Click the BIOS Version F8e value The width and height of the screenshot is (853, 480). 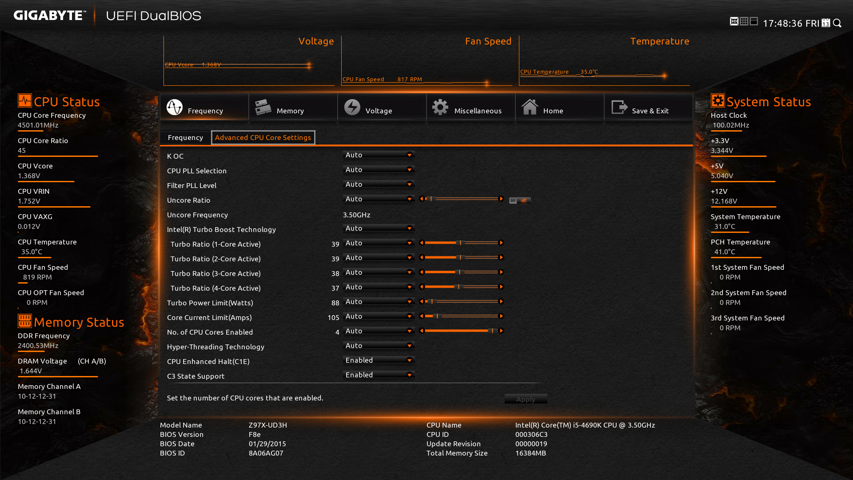(x=255, y=434)
